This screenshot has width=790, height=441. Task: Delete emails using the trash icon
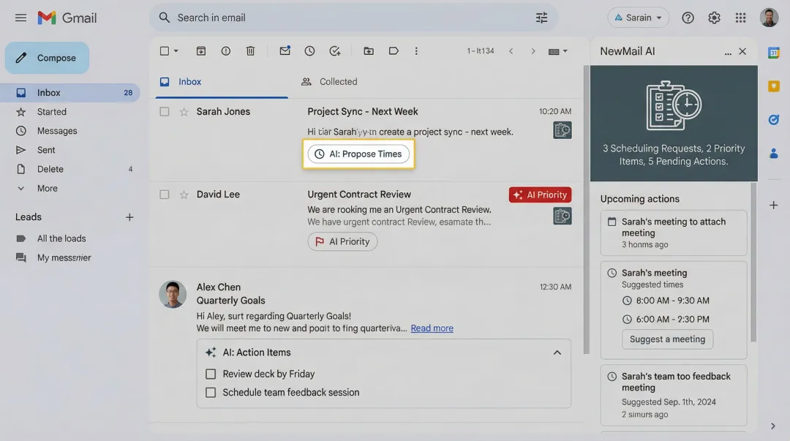point(249,50)
